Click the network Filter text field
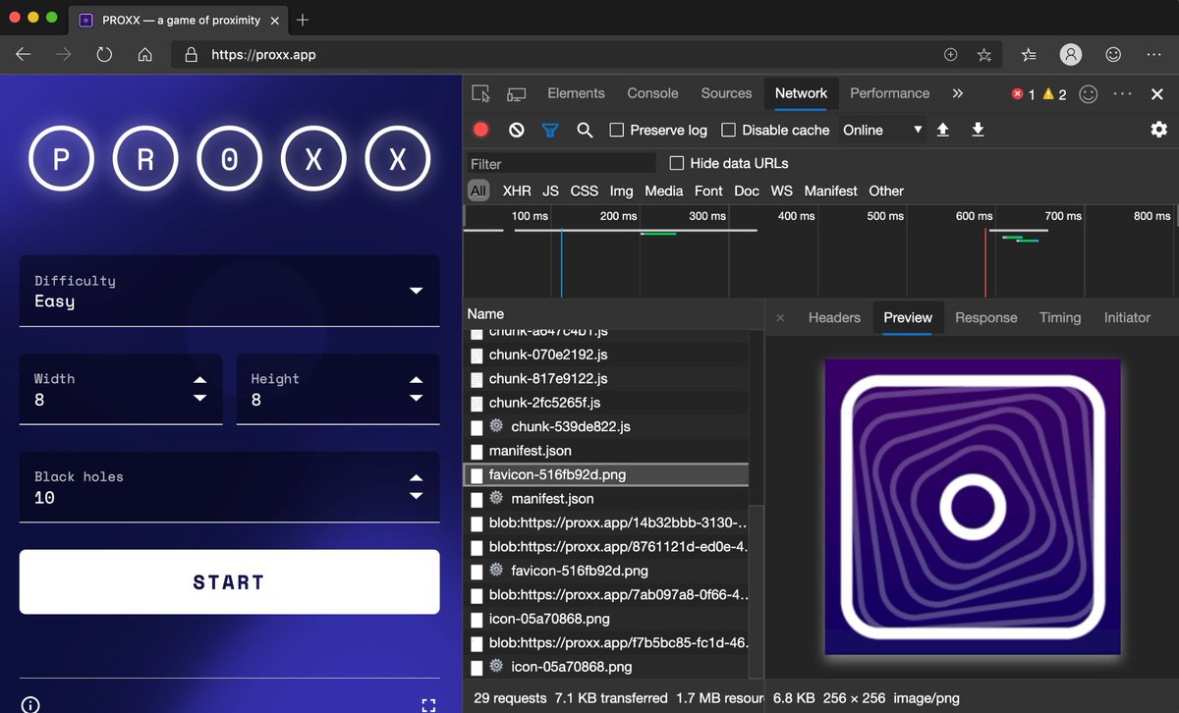Image resolution: width=1179 pixels, height=713 pixels. coord(561,164)
